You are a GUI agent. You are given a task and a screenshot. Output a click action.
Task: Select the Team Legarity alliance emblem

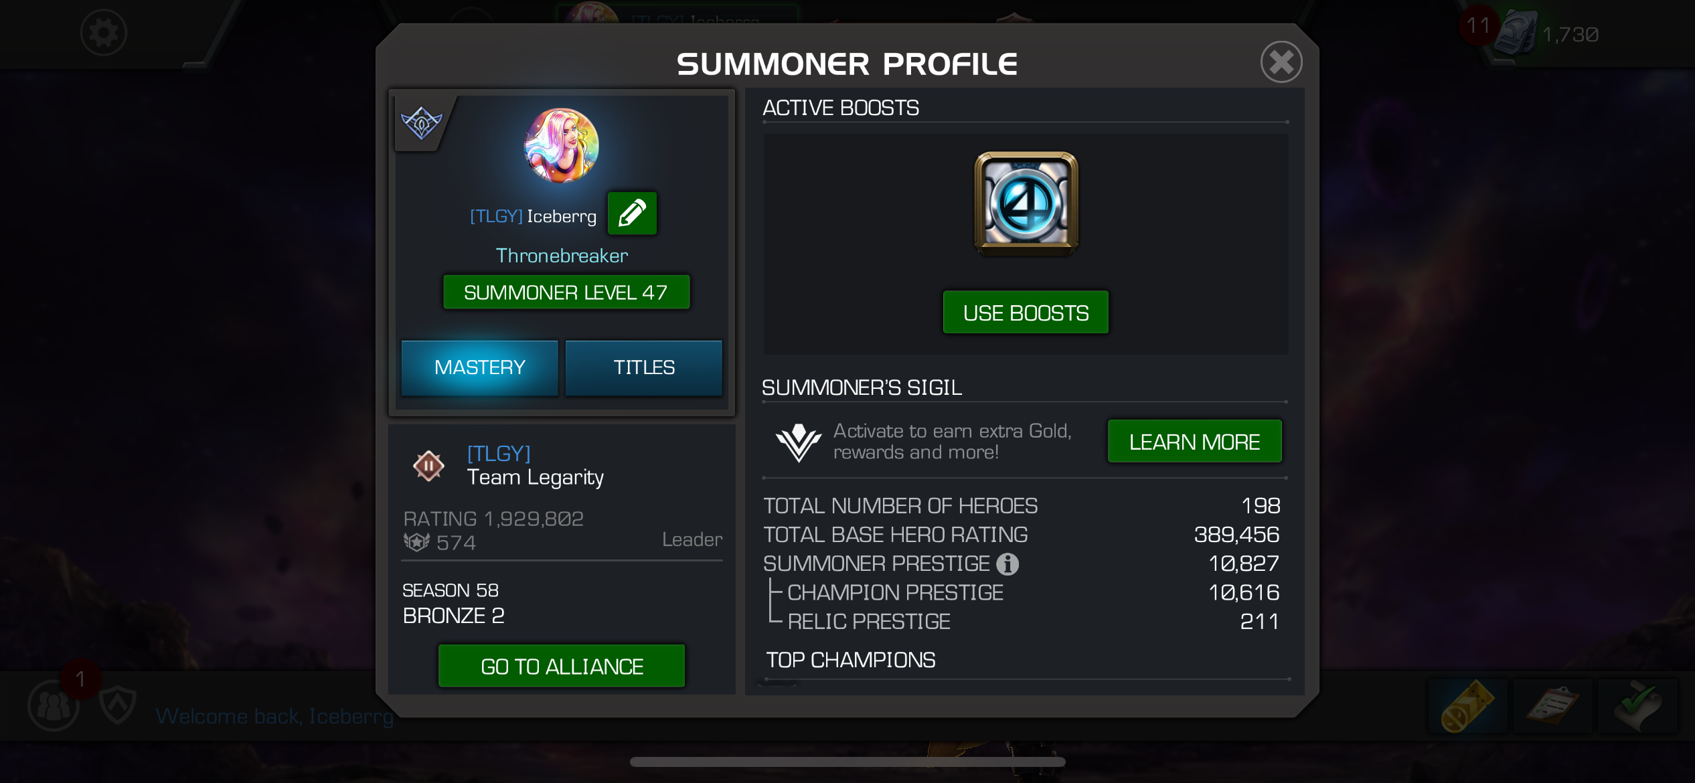(x=428, y=466)
